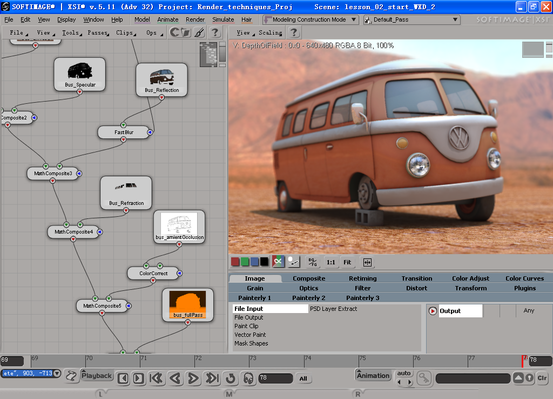
Task: Jump to the first frame
Action: point(156,378)
